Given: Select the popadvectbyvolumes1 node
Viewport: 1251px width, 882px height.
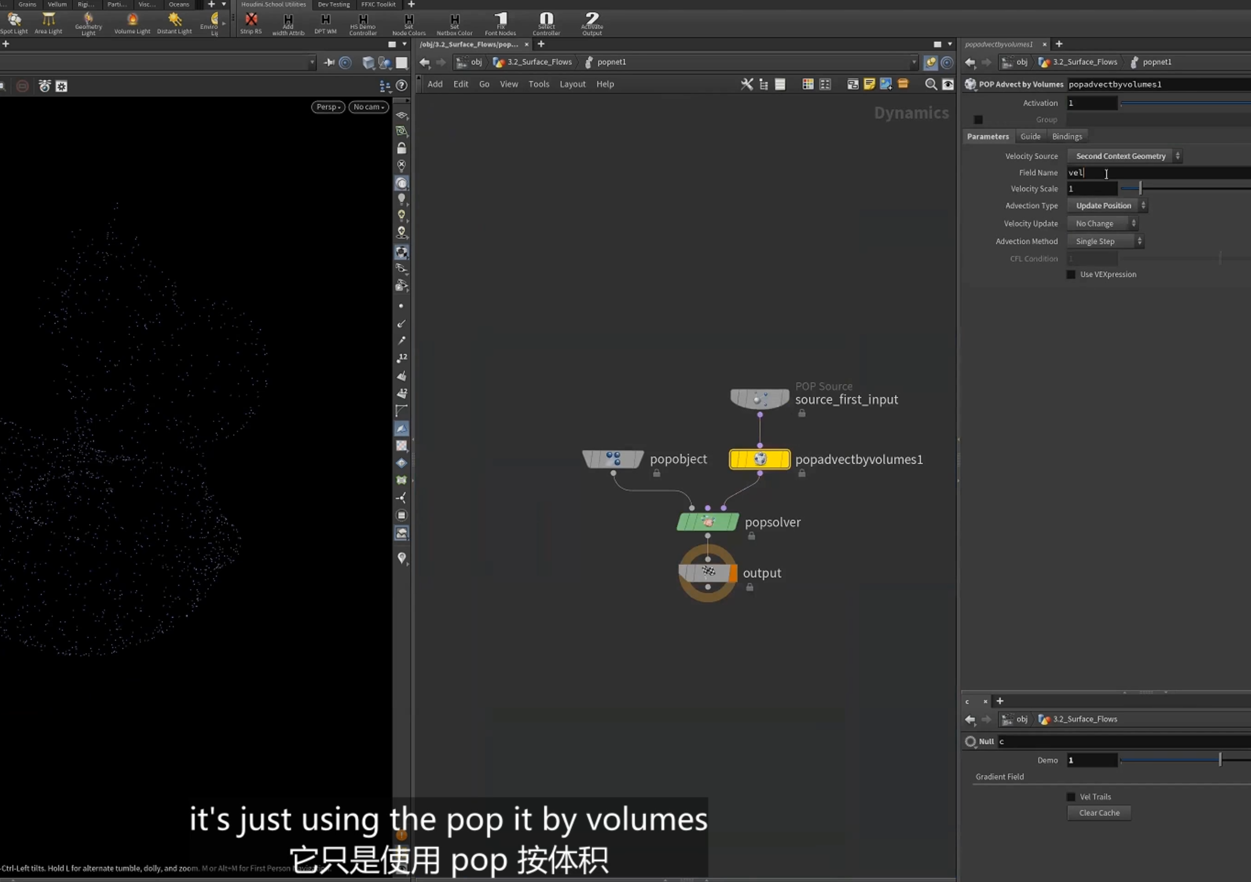Looking at the screenshot, I should [760, 459].
